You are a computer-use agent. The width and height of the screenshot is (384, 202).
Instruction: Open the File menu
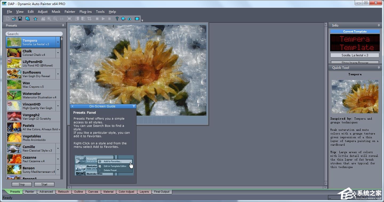[9, 11]
